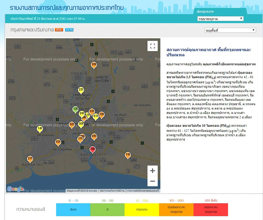The width and height of the screenshot is (263, 220).
Task: Select the green 13t station marker
Action: 75,109
